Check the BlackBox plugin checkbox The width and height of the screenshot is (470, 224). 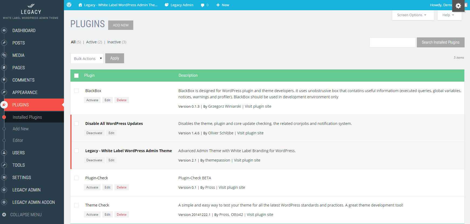click(x=76, y=91)
